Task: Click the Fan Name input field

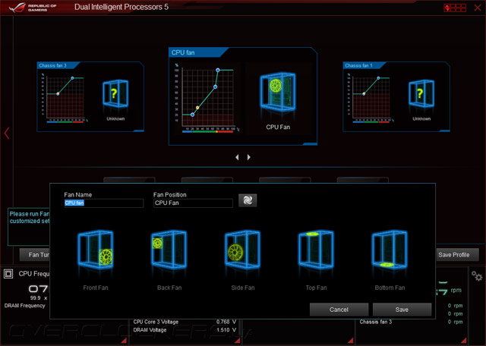Action: point(104,203)
